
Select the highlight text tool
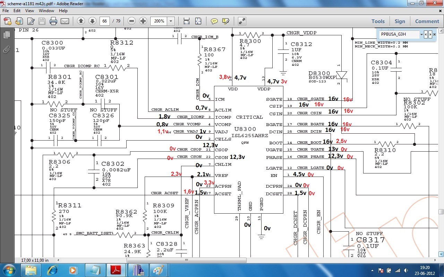click(226, 21)
